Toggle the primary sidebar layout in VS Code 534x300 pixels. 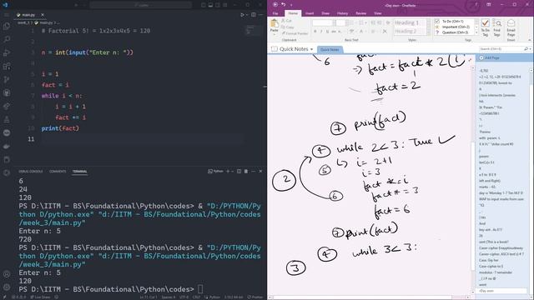tap(204, 5)
